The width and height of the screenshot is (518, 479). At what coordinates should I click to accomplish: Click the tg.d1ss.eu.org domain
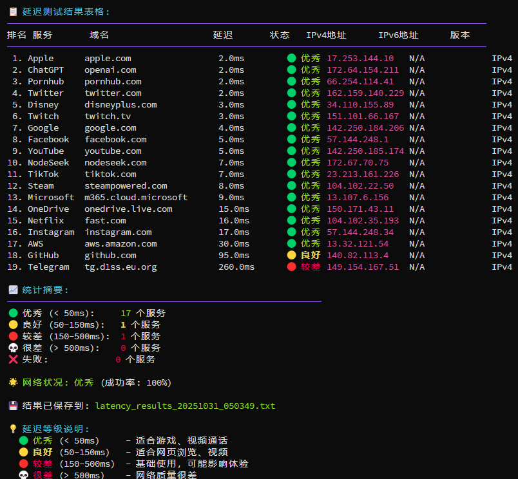click(x=120, y=267)
